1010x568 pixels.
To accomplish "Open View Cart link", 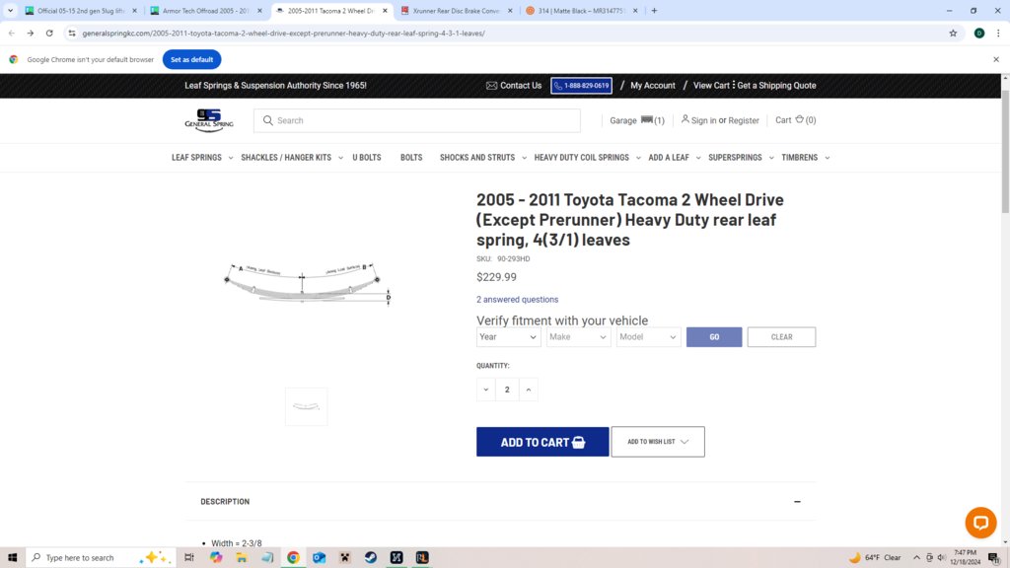I will click(x=711, y=86).
